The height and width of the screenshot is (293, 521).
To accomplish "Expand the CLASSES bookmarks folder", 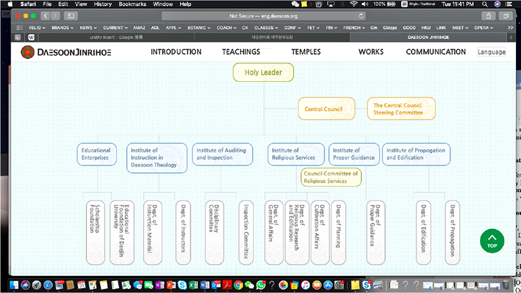I will click(266, 28).
